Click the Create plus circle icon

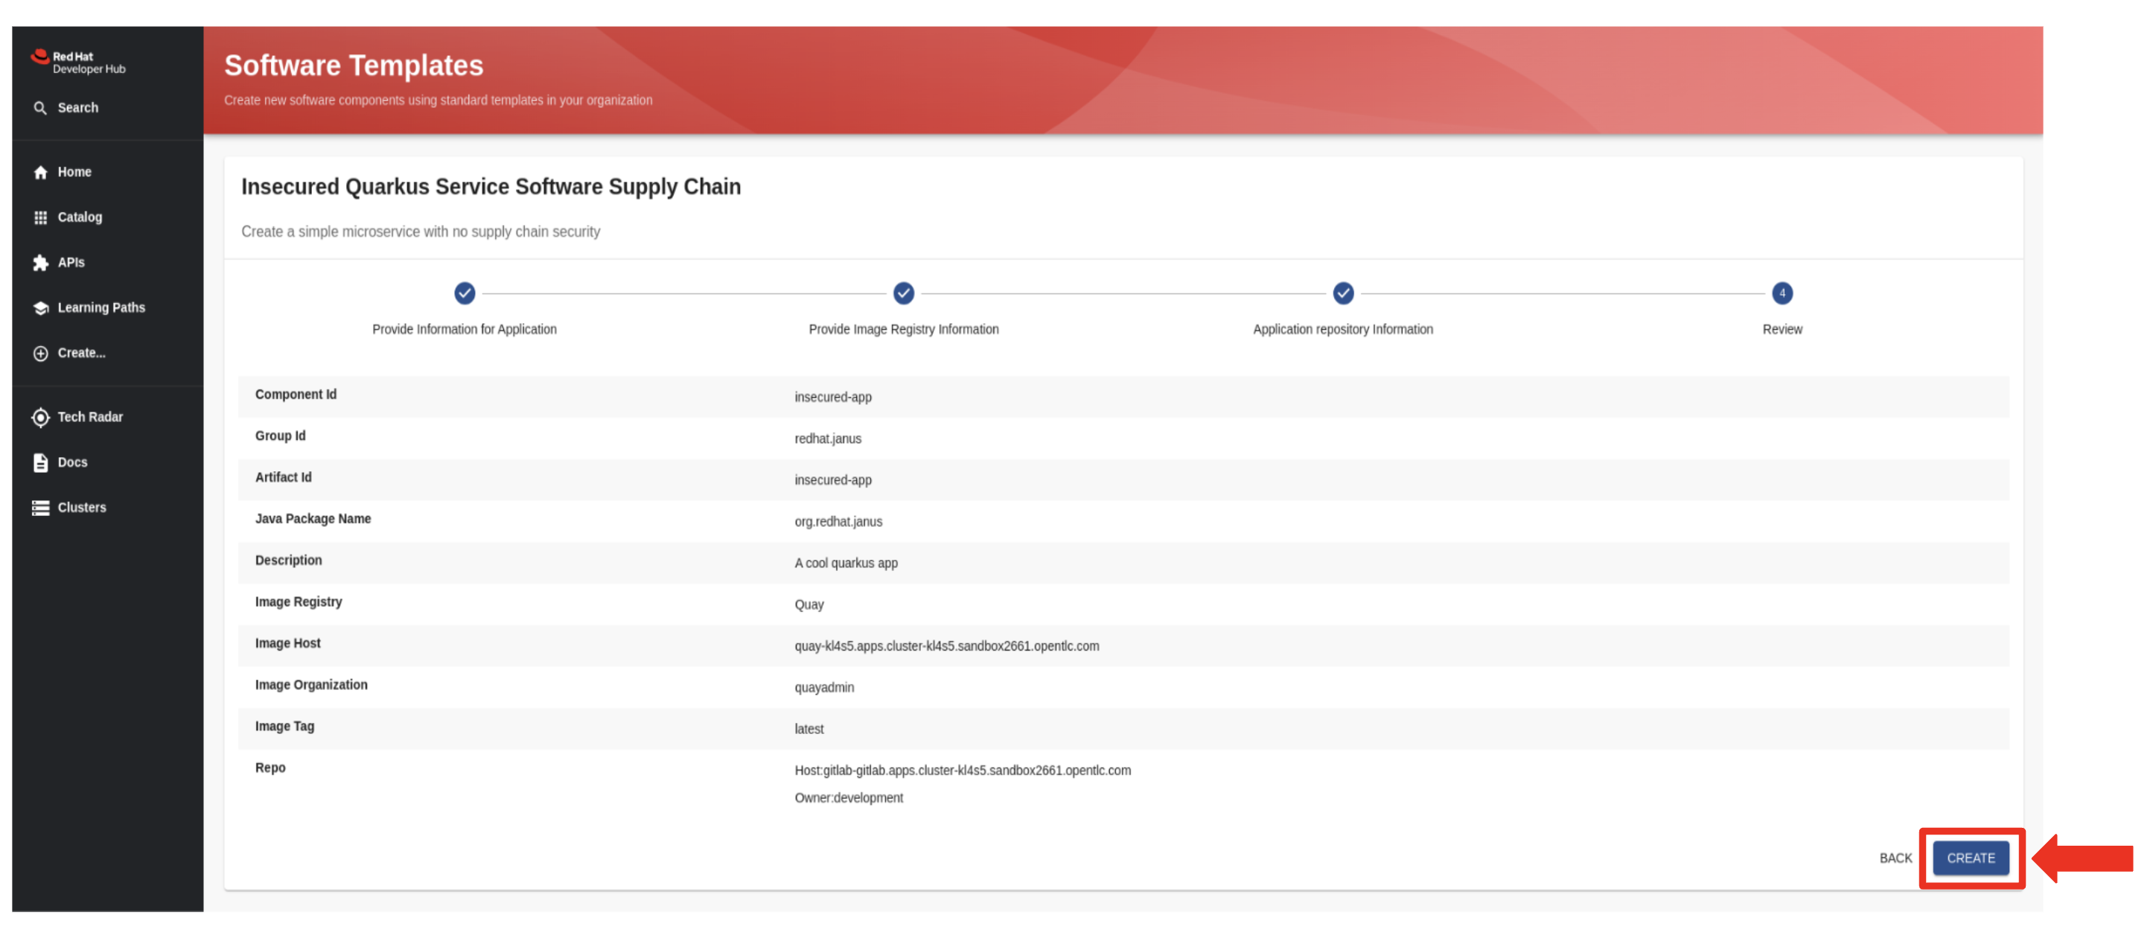[x=40, y=354]
